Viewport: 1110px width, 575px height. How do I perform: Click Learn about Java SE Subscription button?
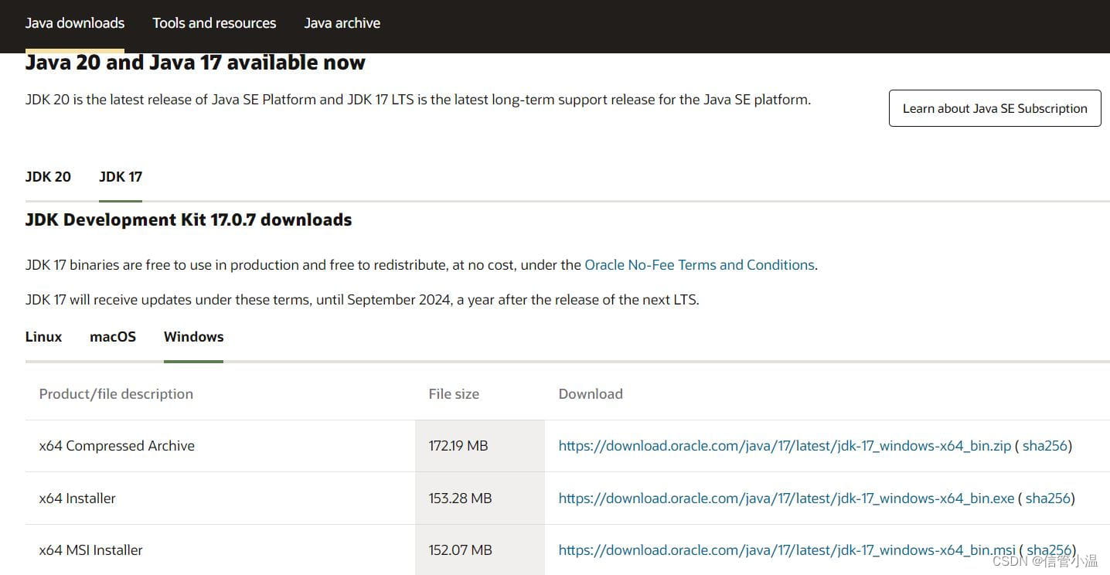tap(995, 108)
